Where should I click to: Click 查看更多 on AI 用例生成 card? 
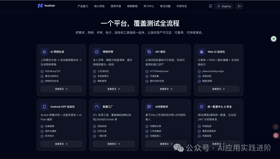[61, 89]
